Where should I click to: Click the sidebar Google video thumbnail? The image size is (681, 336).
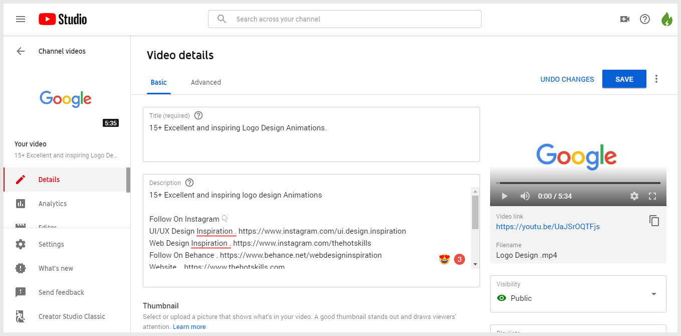(66, 99)
